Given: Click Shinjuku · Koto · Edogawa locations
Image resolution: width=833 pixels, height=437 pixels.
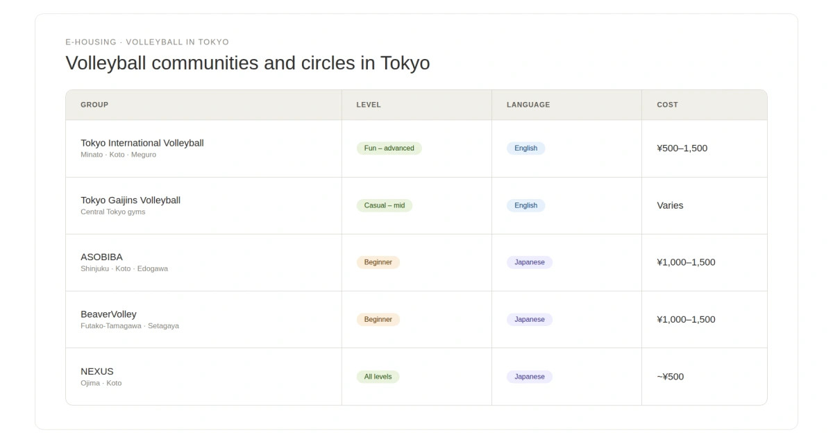Looking at the screenshot, I should pyautogui.click(x=124, y=268).
